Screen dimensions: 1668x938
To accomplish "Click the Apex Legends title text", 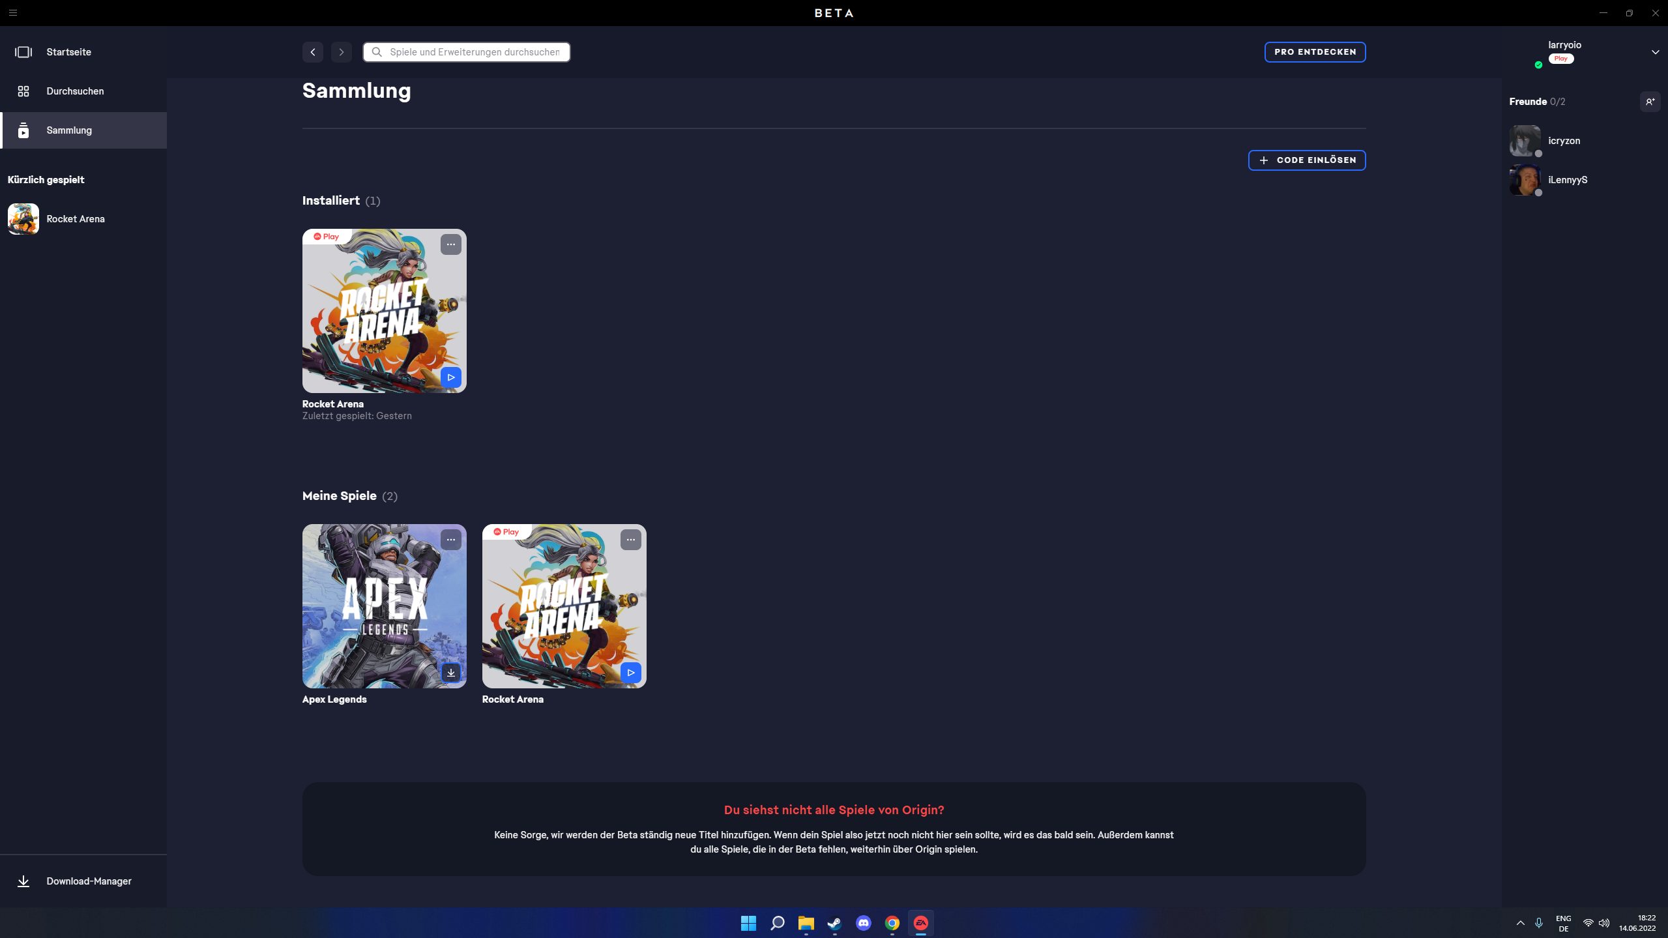I will (x=334, y=699).
